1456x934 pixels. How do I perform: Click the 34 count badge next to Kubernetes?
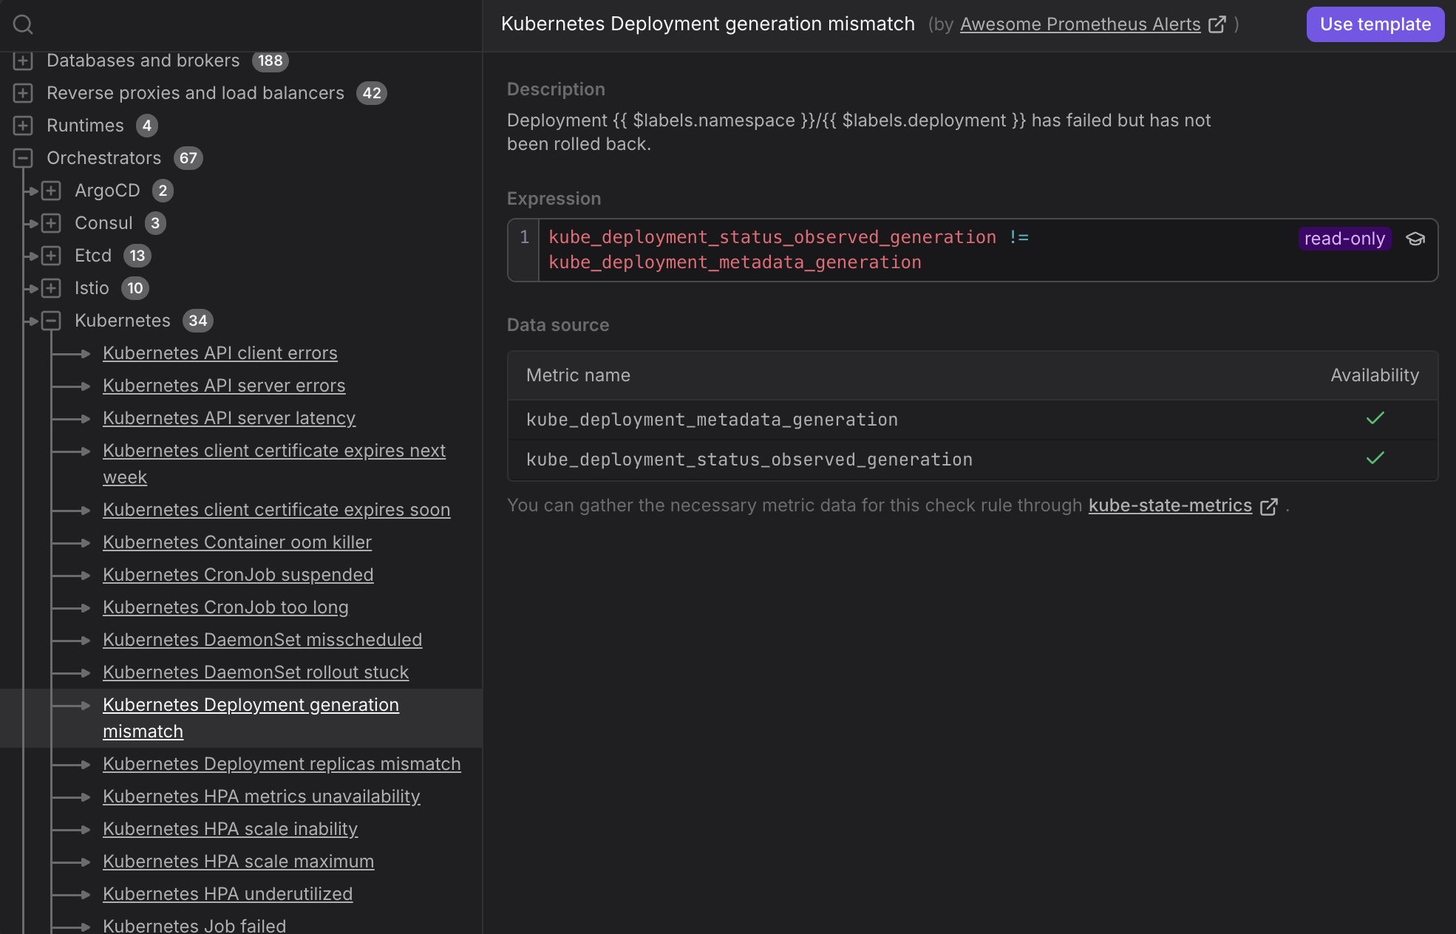click(x=197, y=321)
